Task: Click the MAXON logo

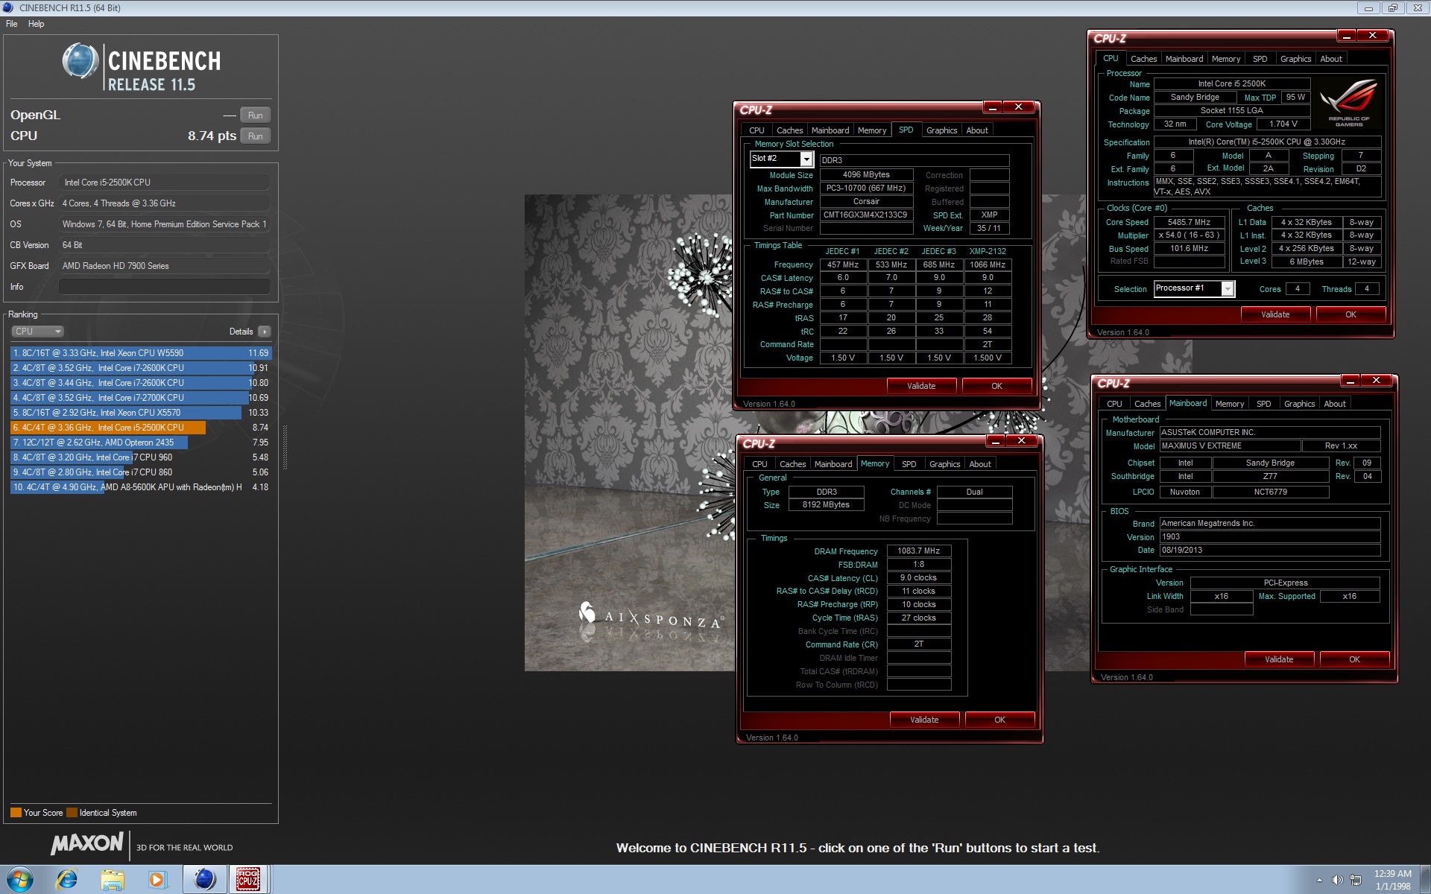Action: [x=87, y=844]
